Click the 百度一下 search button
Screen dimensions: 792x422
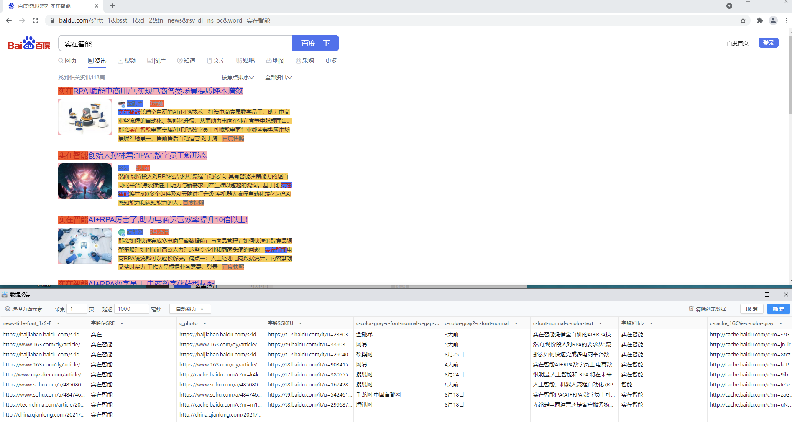[x=315, y=43]
